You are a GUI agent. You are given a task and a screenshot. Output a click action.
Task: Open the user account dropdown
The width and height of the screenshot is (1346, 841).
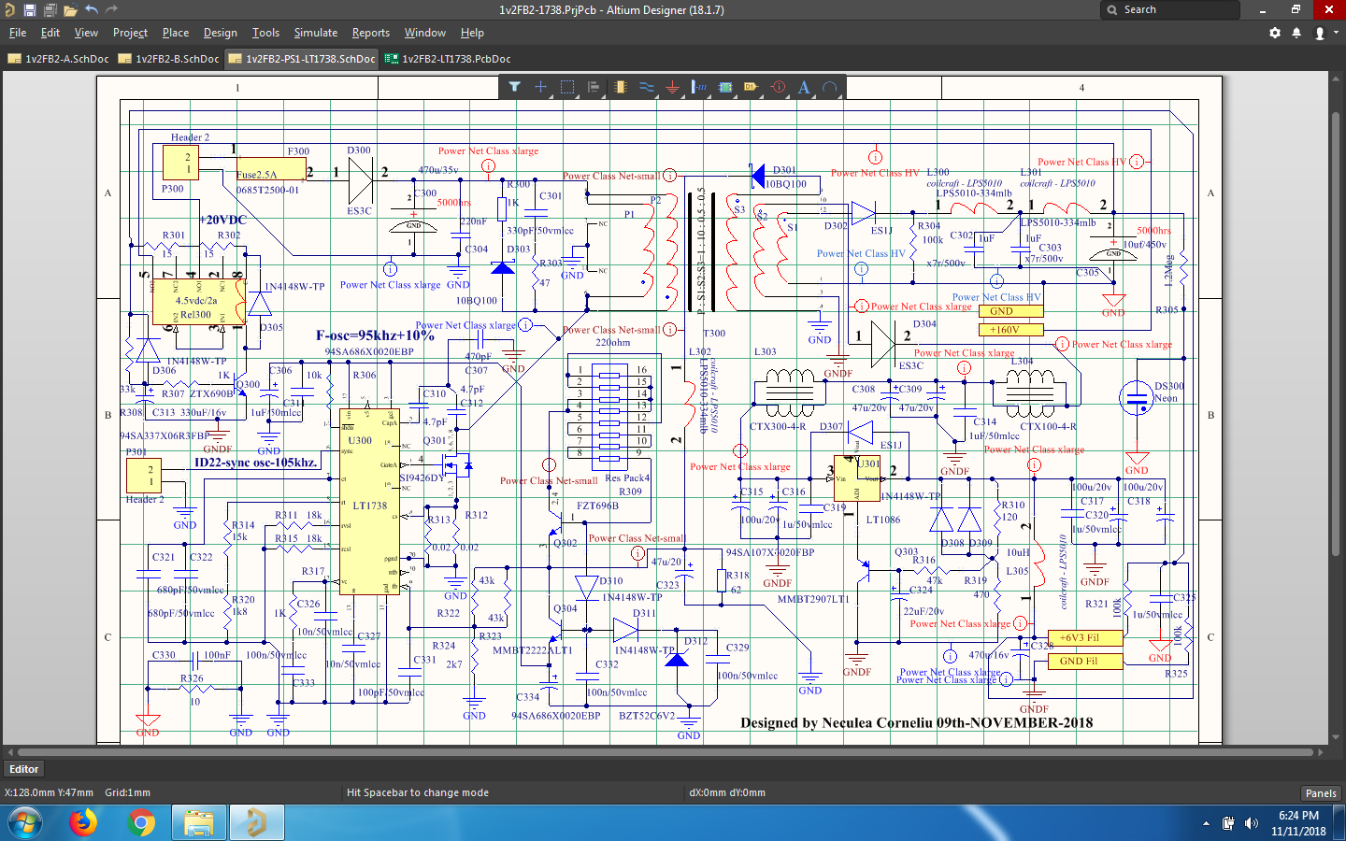point(1325,33)
